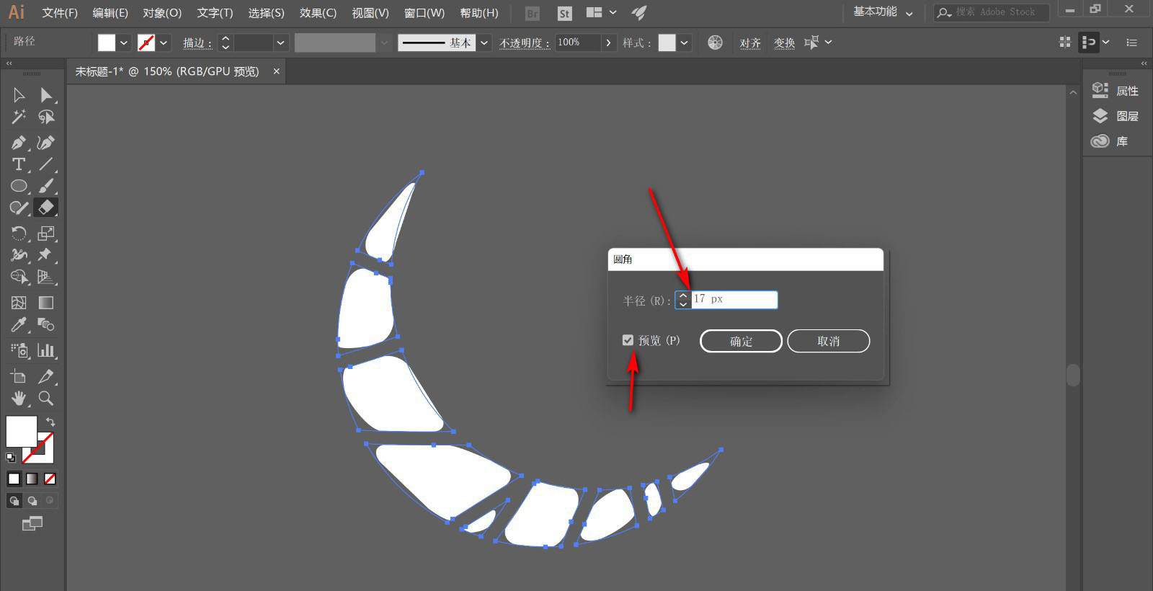Expand the 样式 style dropdown
The image size is (1153, 591).
point(684,43)
